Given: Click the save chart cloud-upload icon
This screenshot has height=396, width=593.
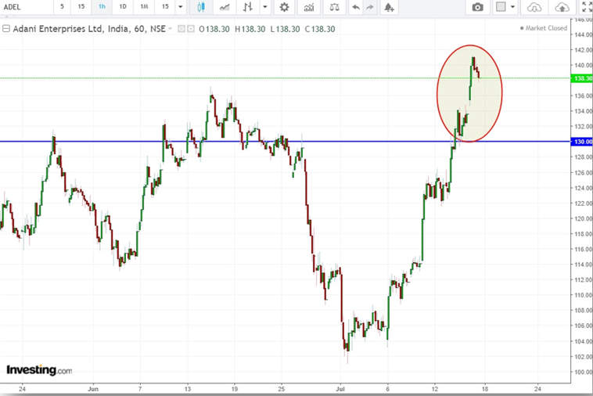Looking at the screenshot, I should 562,7.
